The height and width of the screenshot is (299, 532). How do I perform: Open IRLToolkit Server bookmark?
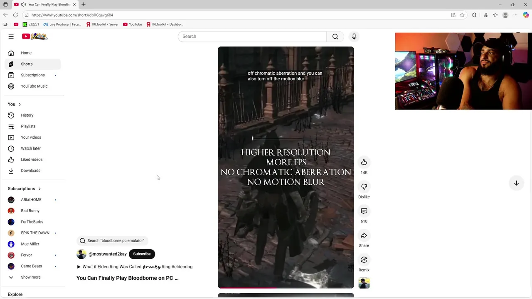point(103,25)
